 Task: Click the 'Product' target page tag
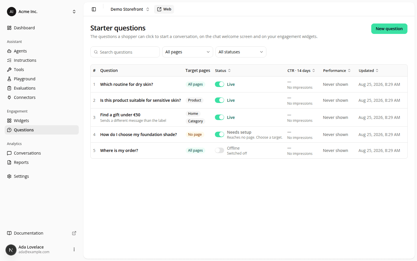195,100
